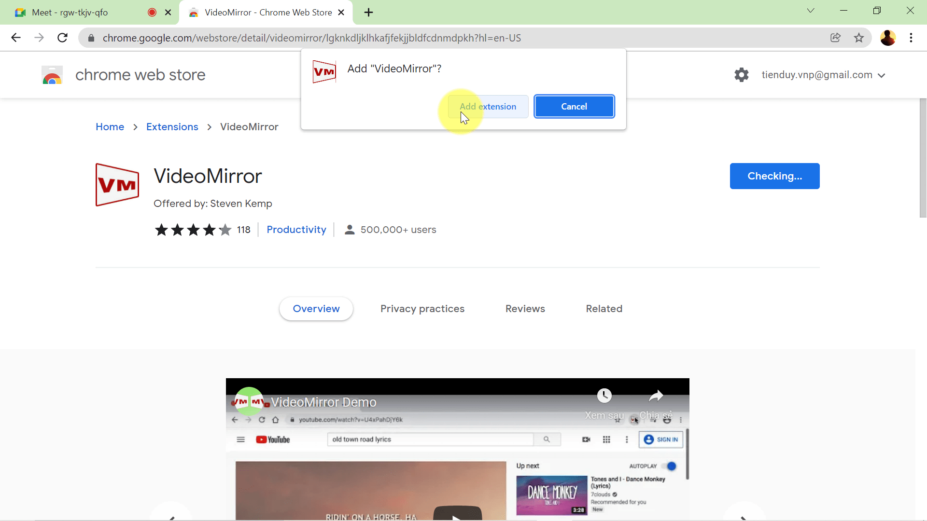Click the browser forward arrow

(x=39, y=38)
